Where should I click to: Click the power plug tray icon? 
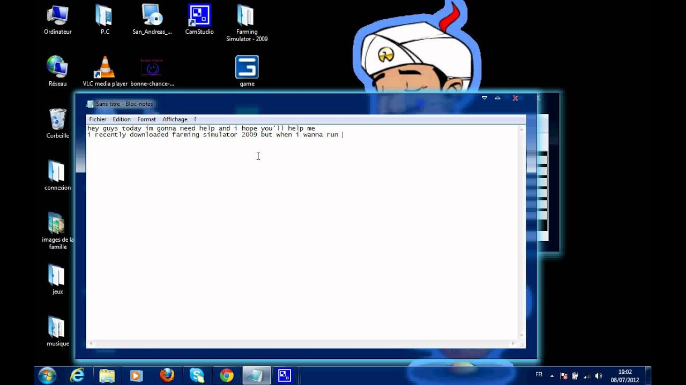pyautogui.click(x=575, y=376)
